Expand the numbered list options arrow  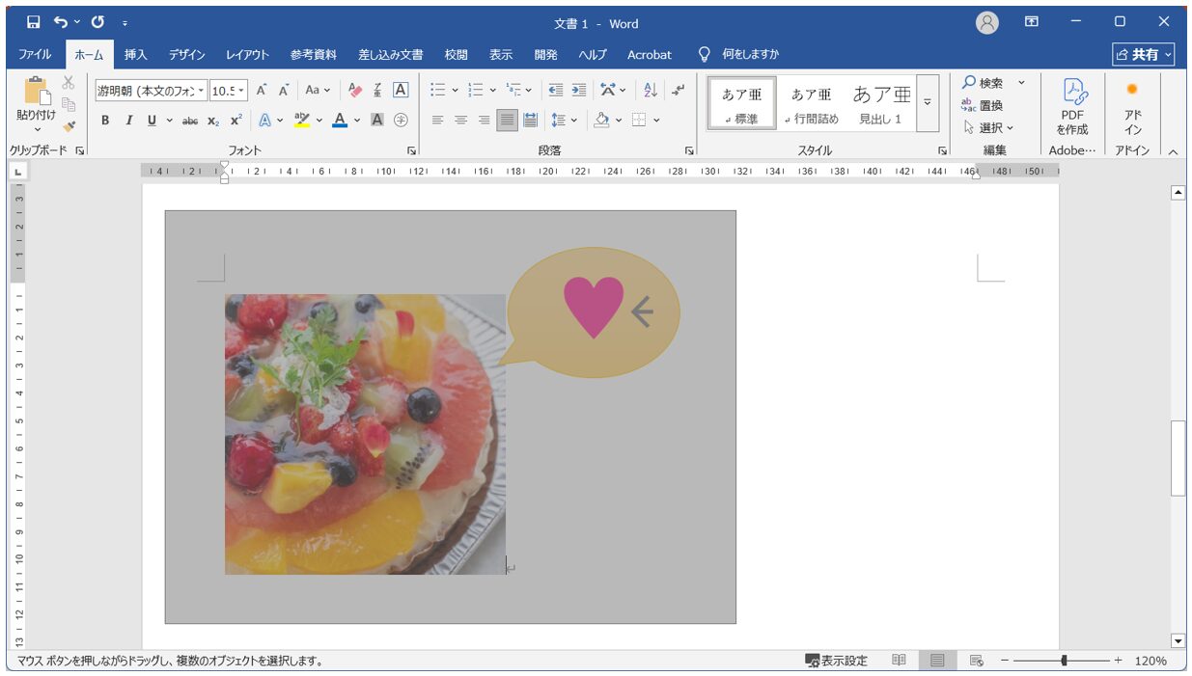492,91
